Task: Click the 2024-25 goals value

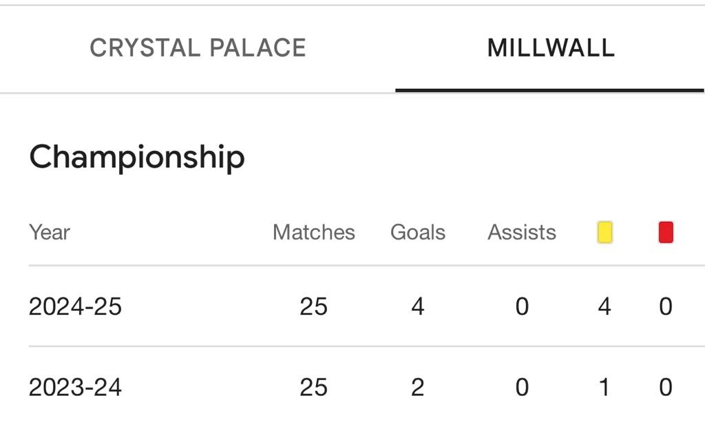Action: click(418, 306)
